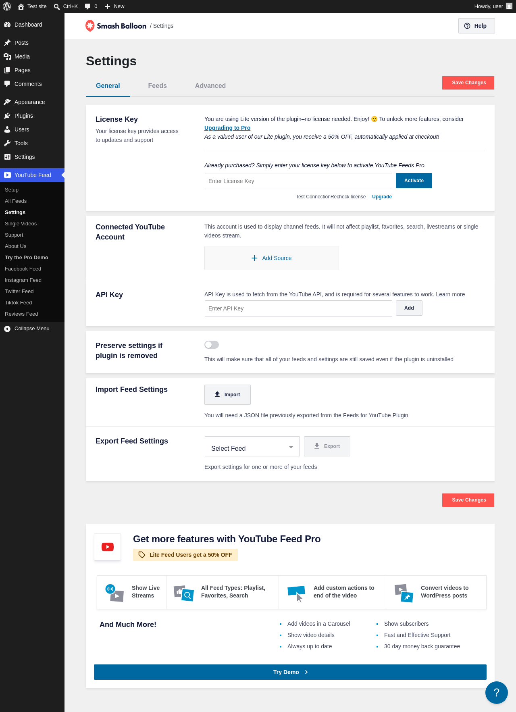Click the Help button in header
Viewport: 516px width, 712px height.
(476, 26)
